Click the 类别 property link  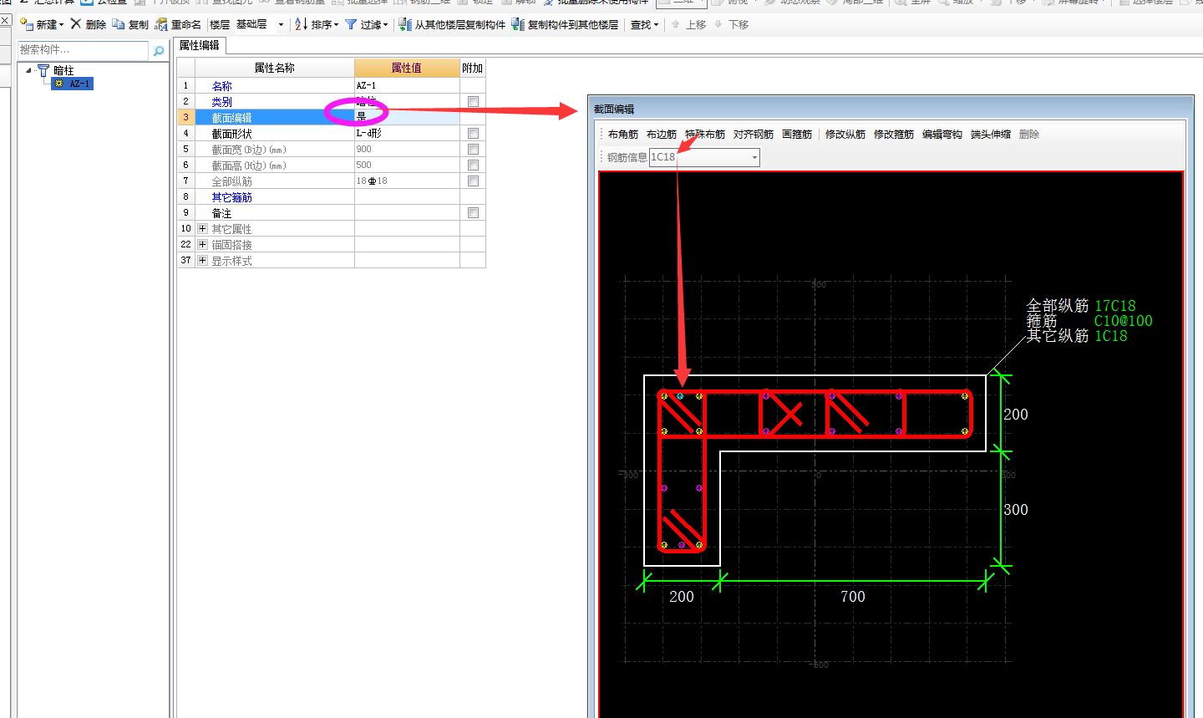221,101
